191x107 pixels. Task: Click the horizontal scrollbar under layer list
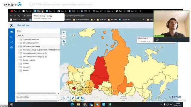click(x=36, y=93)
